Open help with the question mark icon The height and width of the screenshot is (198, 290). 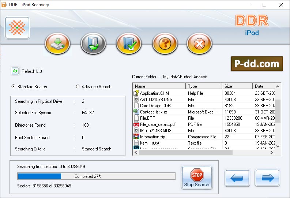[165, 44]
